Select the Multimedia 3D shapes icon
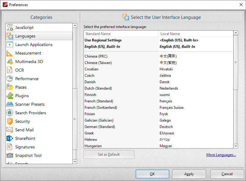 point(10,62)
